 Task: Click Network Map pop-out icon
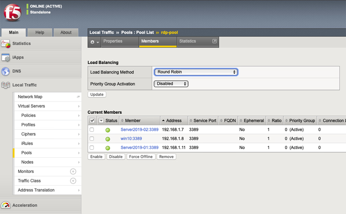pyautogui.click(x=78, y=97)
